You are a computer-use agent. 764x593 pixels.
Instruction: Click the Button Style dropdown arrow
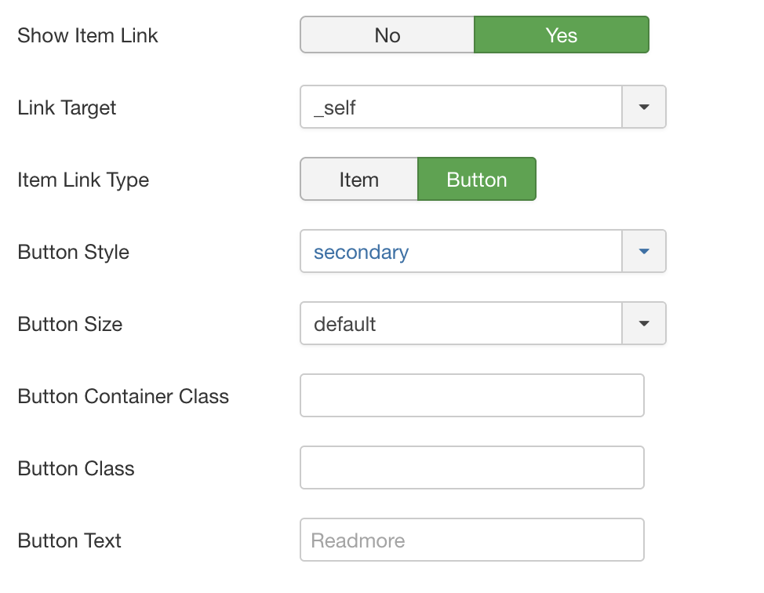[x=644, y=252]
